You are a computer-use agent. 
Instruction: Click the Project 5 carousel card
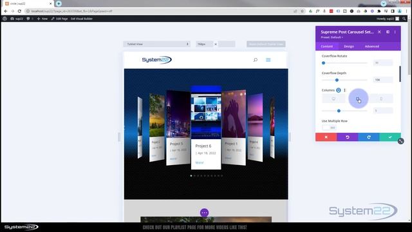(x=178, y=128)
